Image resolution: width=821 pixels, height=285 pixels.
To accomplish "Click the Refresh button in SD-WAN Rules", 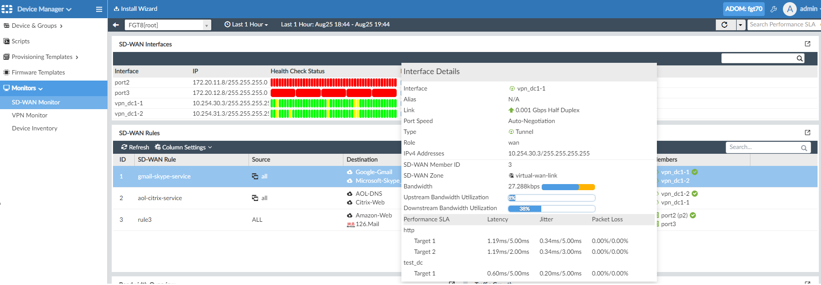I will [135, 147].
